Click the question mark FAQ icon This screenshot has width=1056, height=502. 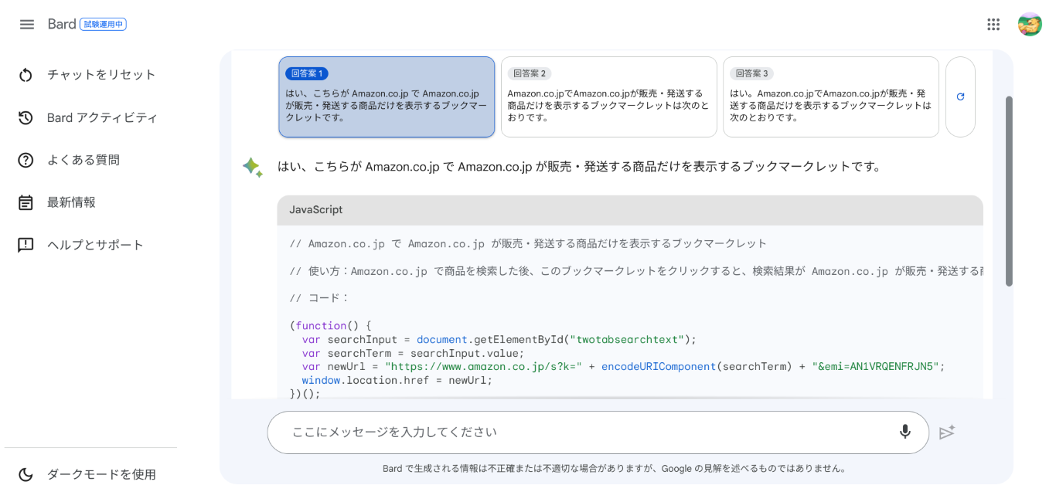(x=26, y=160)
